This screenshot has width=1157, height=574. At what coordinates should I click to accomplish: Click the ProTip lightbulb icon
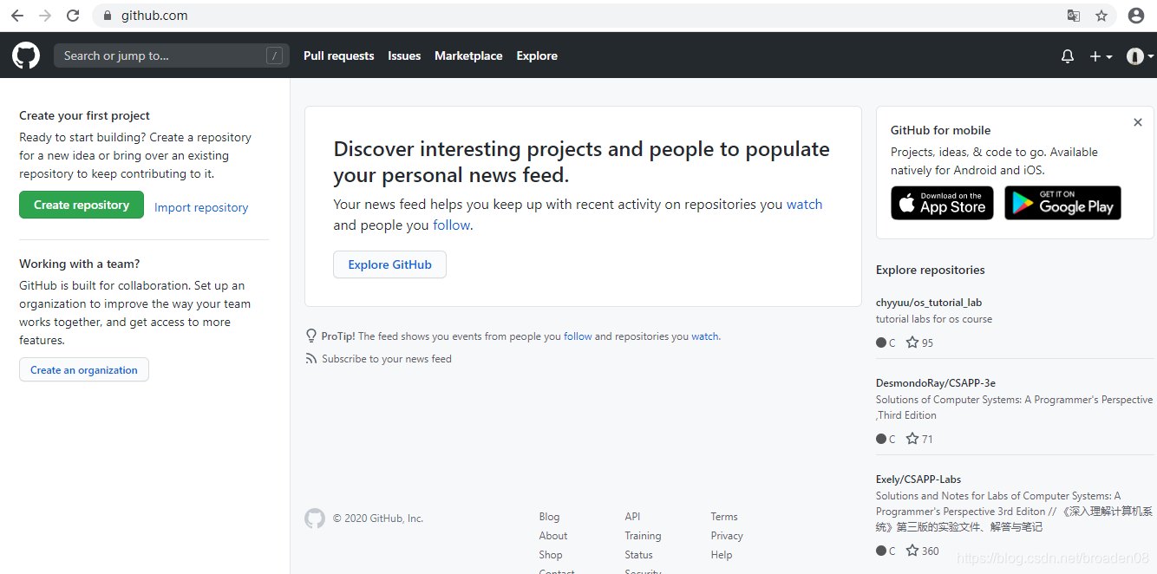tap(311, 336)
